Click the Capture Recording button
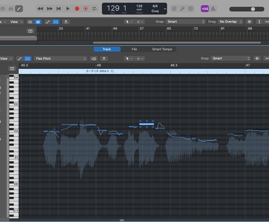The image size is (269, 222). (x=85, y=9)
